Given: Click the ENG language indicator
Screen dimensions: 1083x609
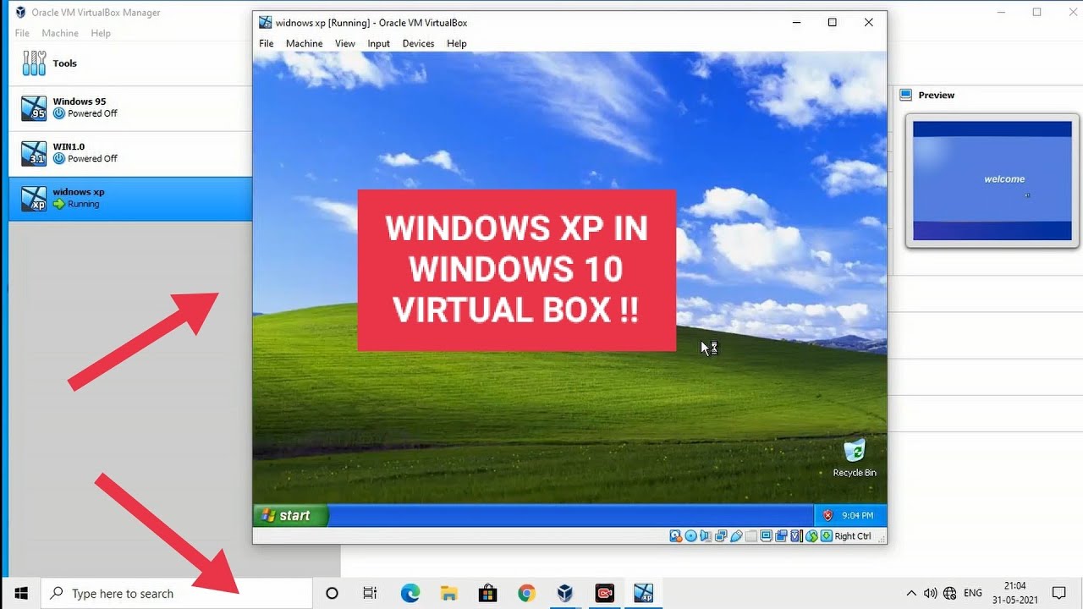Looking at the screenshot, I should pos(973,593).
